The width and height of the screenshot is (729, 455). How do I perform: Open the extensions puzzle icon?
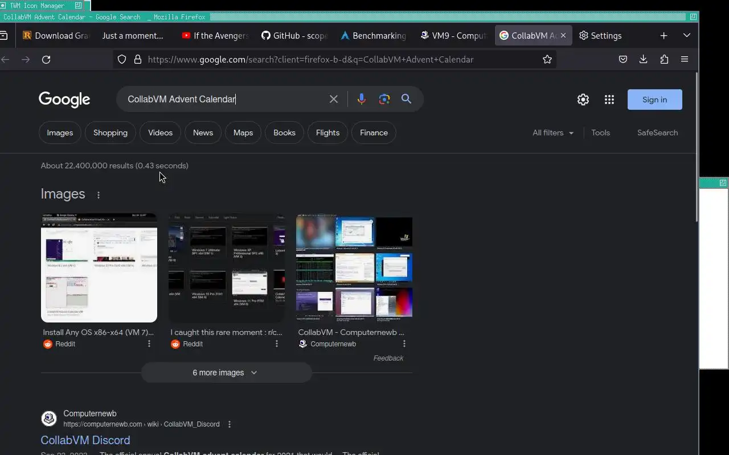(x=664, y=59)
